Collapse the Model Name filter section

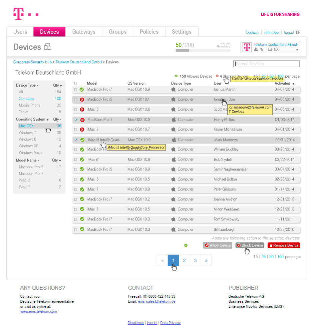click(39, 160)
